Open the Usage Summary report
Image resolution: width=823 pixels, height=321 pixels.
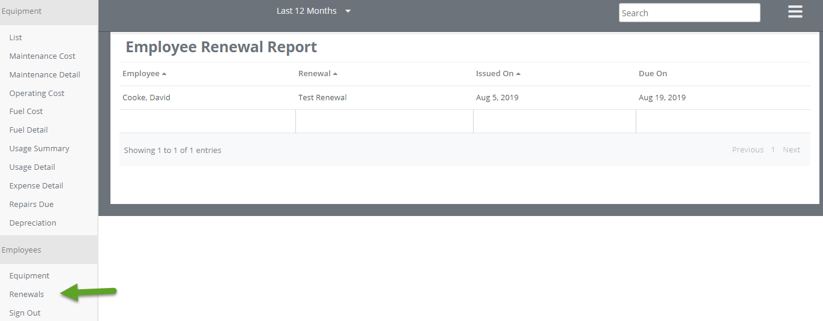tap(39, 148)
